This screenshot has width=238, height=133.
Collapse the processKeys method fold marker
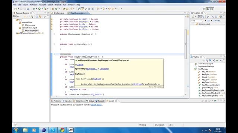click(54, 44)
